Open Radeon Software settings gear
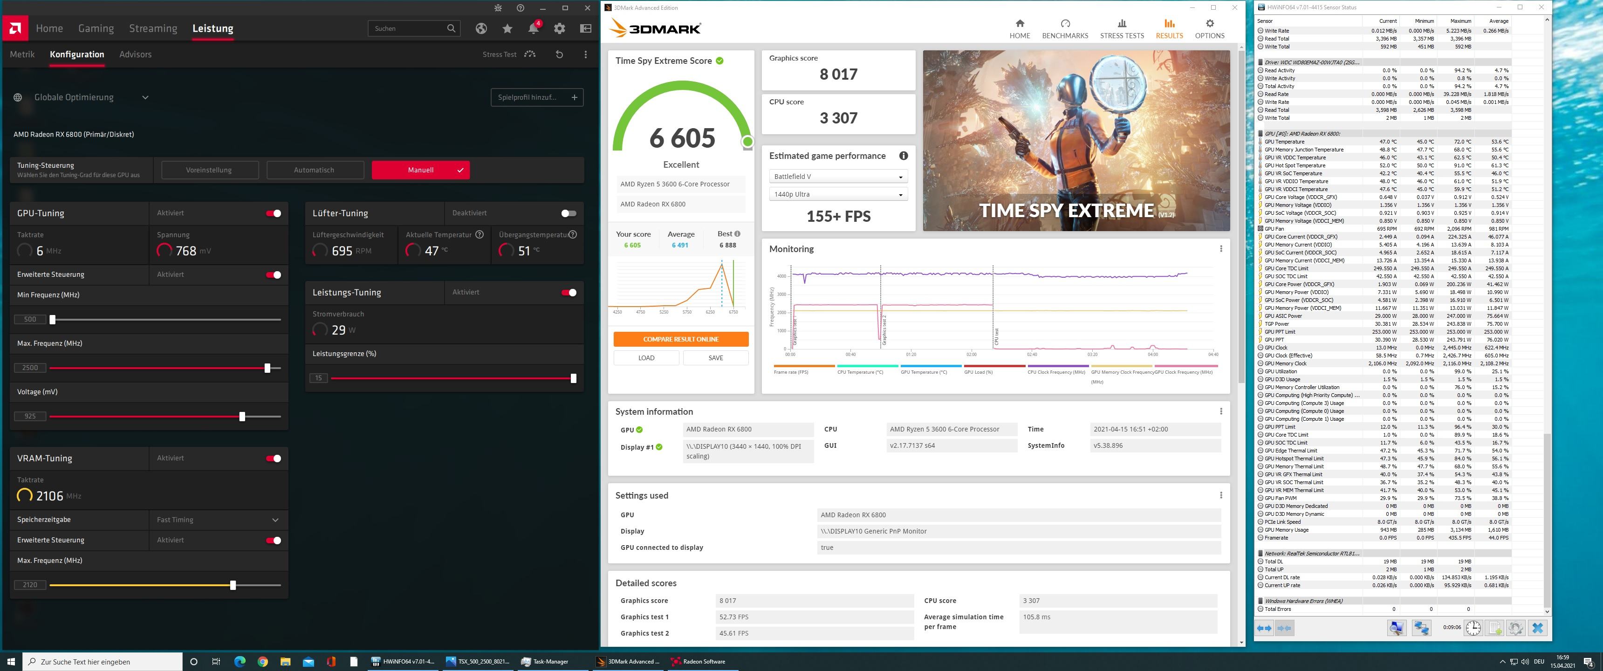This screenshot has width=1603, height=671. coord(560,28)
